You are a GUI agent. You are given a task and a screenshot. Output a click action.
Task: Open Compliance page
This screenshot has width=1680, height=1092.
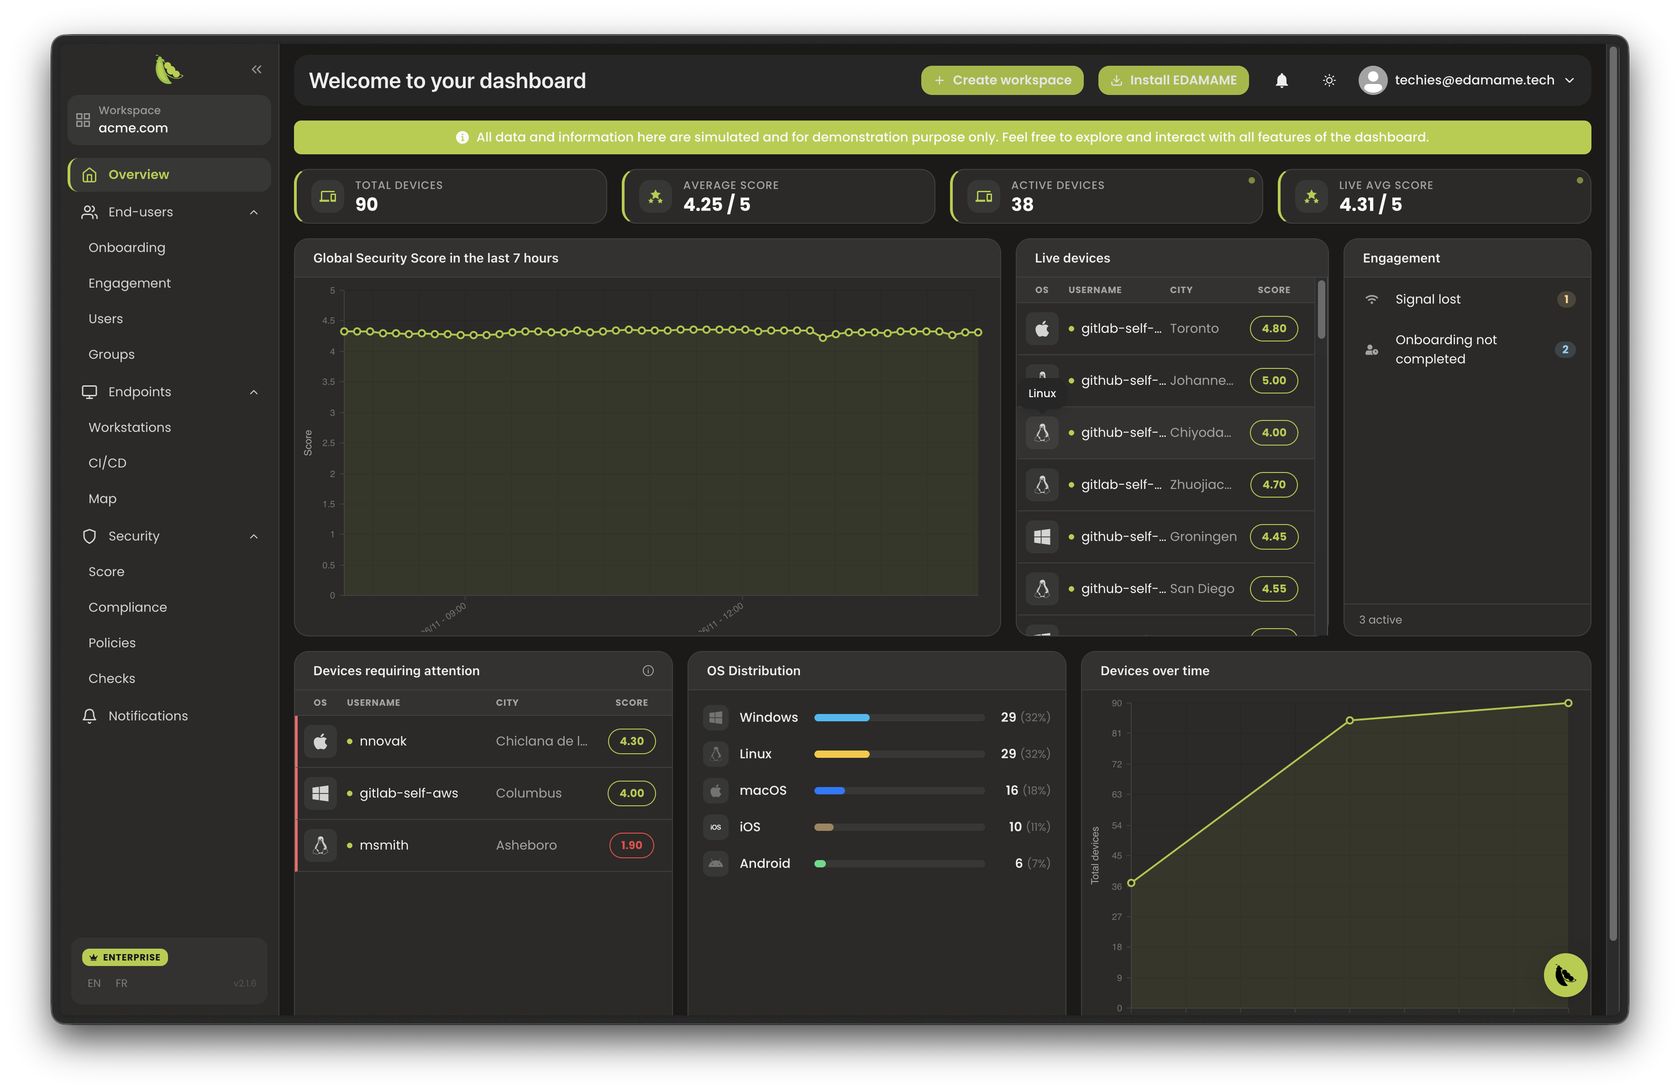tap(128, 608)
